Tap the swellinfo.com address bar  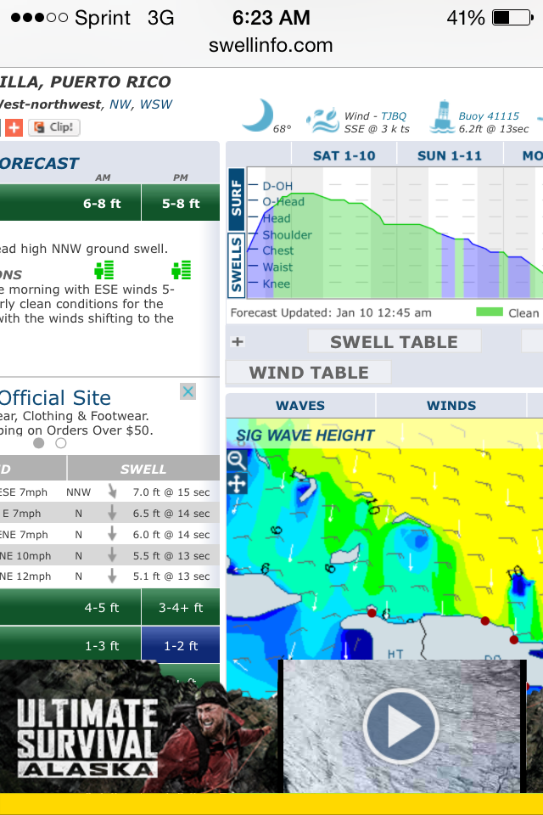pos(271,45)
